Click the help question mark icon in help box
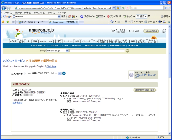 (131, 75)
